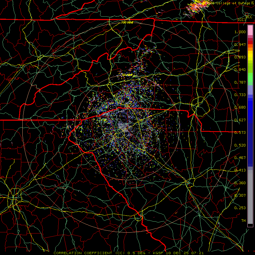Click the 0.627 legend value
The height and width of the screenshot is (255, 255).
click(x=240, y=120)
